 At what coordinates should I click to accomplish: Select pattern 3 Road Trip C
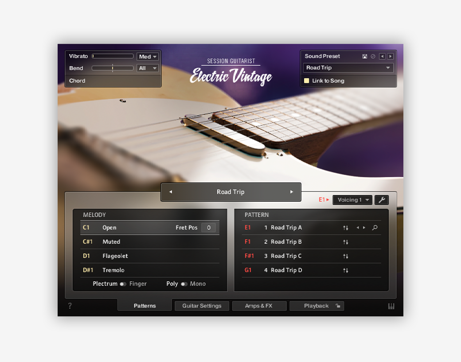311,256
